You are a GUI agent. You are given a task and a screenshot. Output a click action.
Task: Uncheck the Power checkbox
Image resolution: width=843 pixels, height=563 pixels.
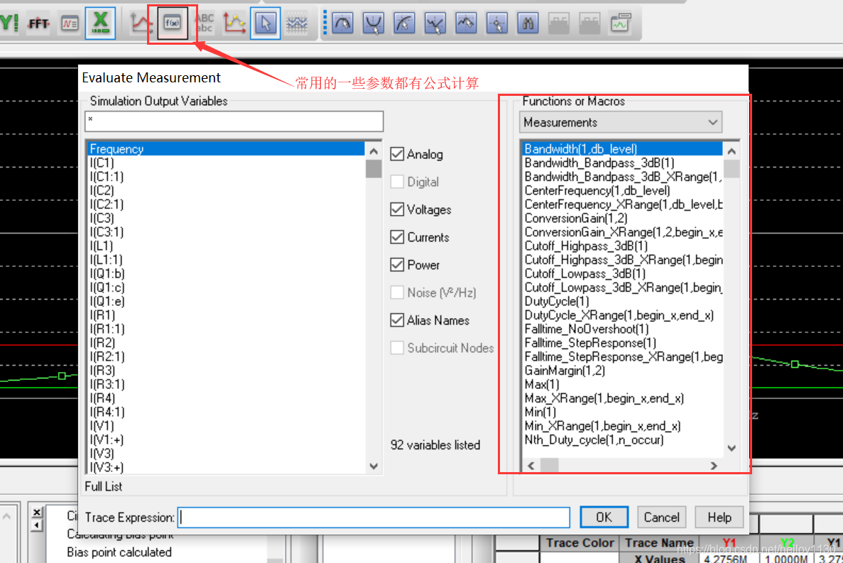(397, 265)
